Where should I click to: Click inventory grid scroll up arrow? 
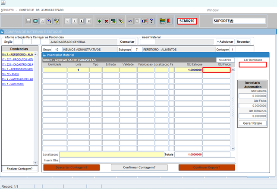pyautogui.click(x=233, y=69)
